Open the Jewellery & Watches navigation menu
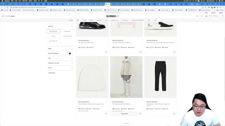225x126 pixels. 137,20
